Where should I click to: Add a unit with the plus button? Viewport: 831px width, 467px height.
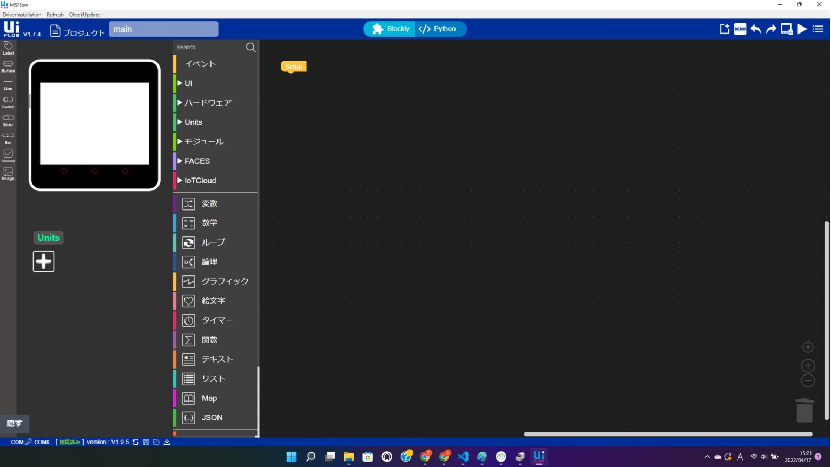pos(43,261)
